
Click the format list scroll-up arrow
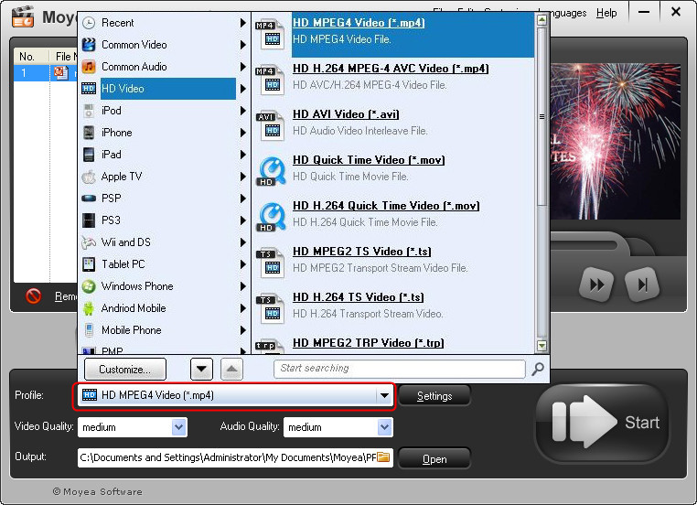tap(542, 20)
